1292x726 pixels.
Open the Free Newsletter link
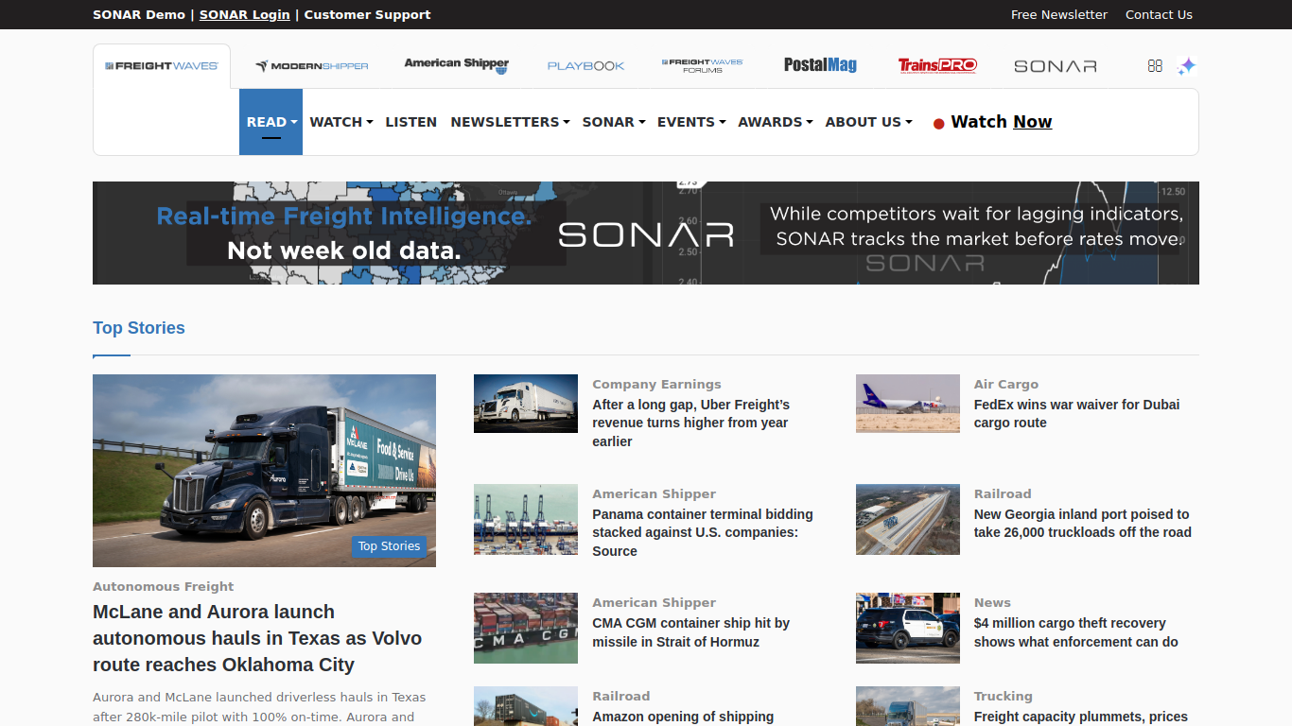(x=1059, y=14)
